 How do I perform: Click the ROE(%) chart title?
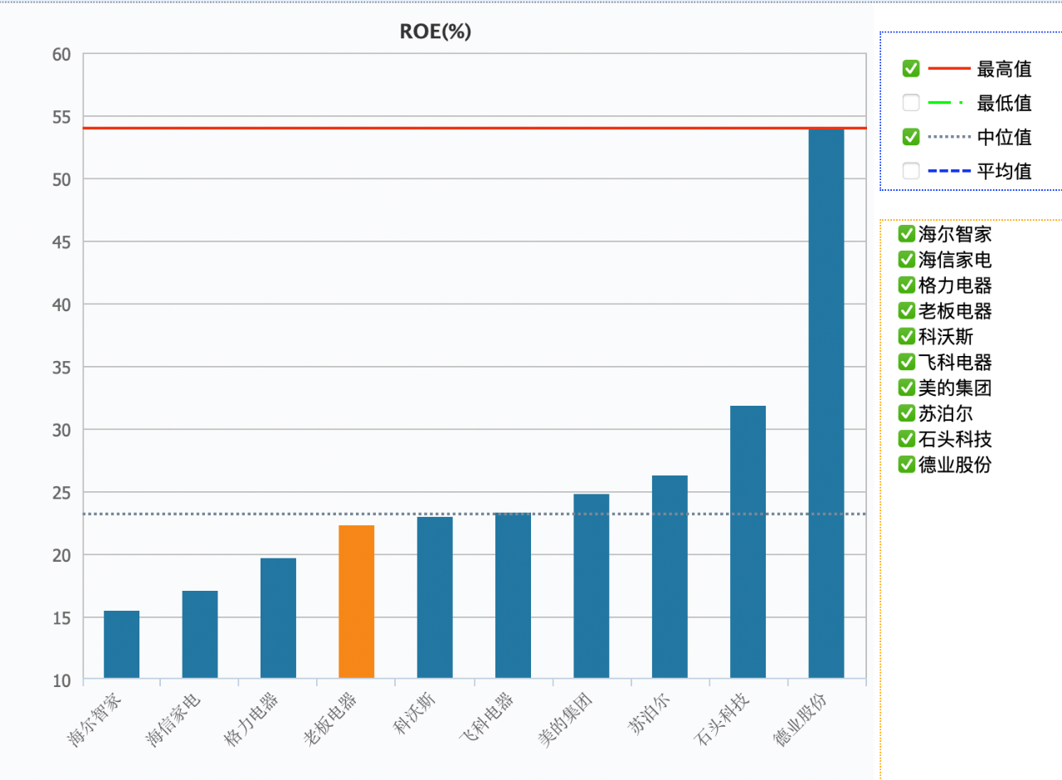(436, 32)
